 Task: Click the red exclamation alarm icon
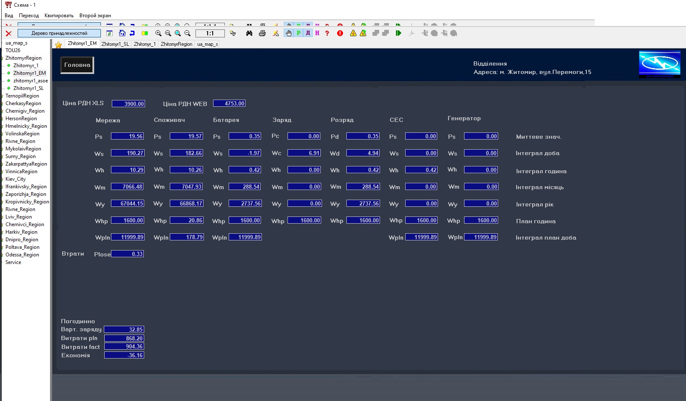[340, 33]
